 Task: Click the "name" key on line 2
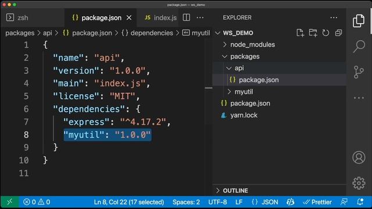(69, 58)
